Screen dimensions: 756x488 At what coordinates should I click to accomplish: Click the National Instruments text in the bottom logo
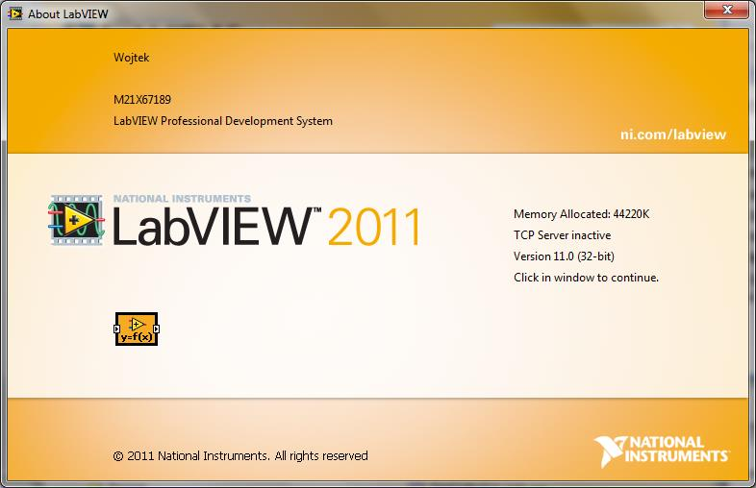677,450
